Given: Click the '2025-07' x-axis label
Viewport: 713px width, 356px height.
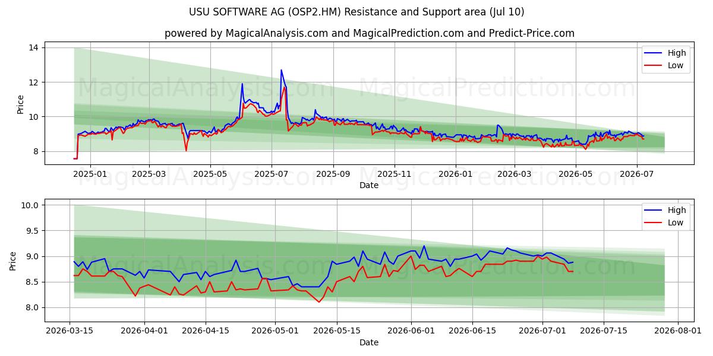Looking at the screenshot, I should (x=272, y=174).
